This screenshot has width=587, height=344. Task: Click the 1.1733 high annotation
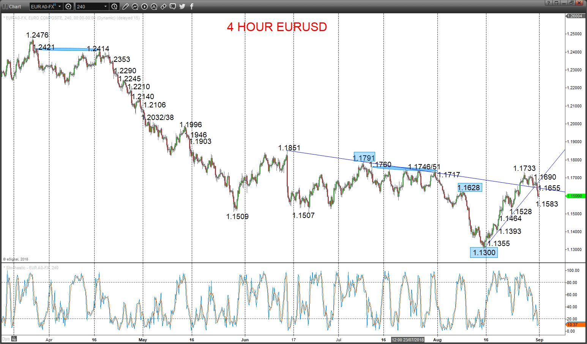tap(524, 168)
